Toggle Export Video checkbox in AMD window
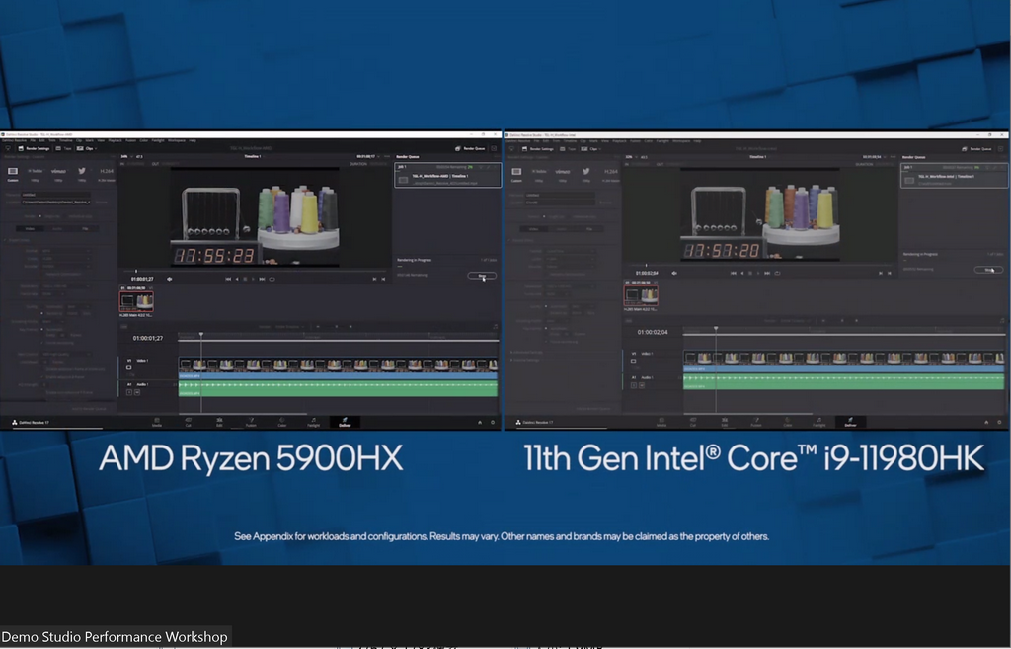This screenshot has width=1011, height=649. pos(5,240)
